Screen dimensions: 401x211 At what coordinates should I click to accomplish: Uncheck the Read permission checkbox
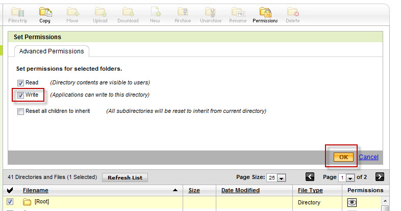pyautogui.click(x=20, y=82)
